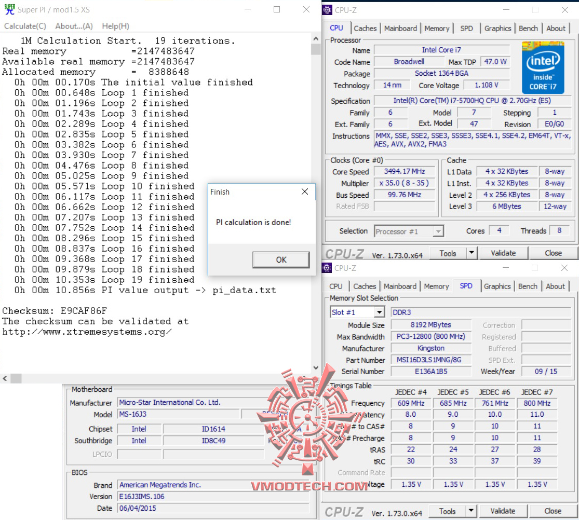Click Core Speed value 3494.17 MHz
Screen dimensions: 579x520
[x=405, y=172]
